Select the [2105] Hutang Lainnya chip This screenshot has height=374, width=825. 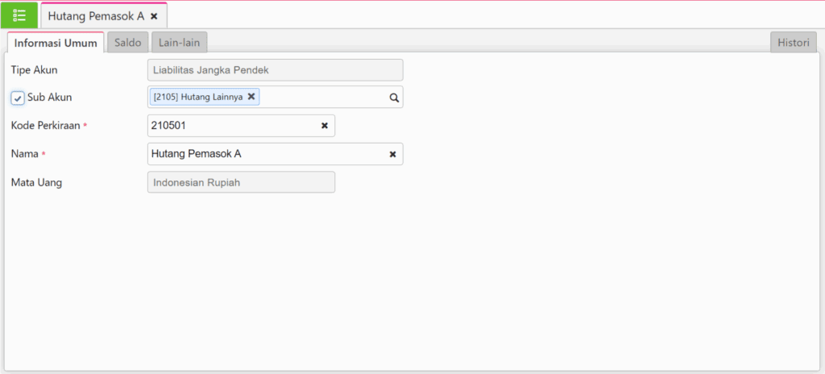pos(198,97)
